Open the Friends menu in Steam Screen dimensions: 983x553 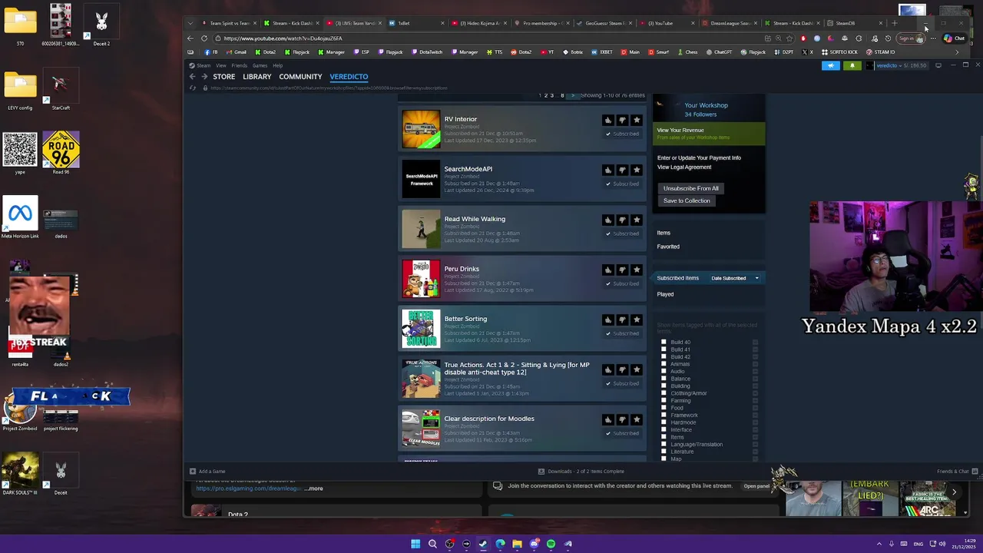(x=240, y=65)
